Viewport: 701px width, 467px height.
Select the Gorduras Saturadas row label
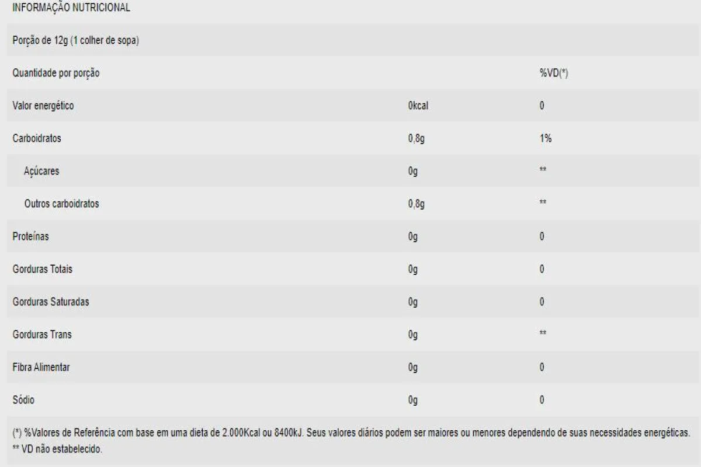(x=51, y=302)
